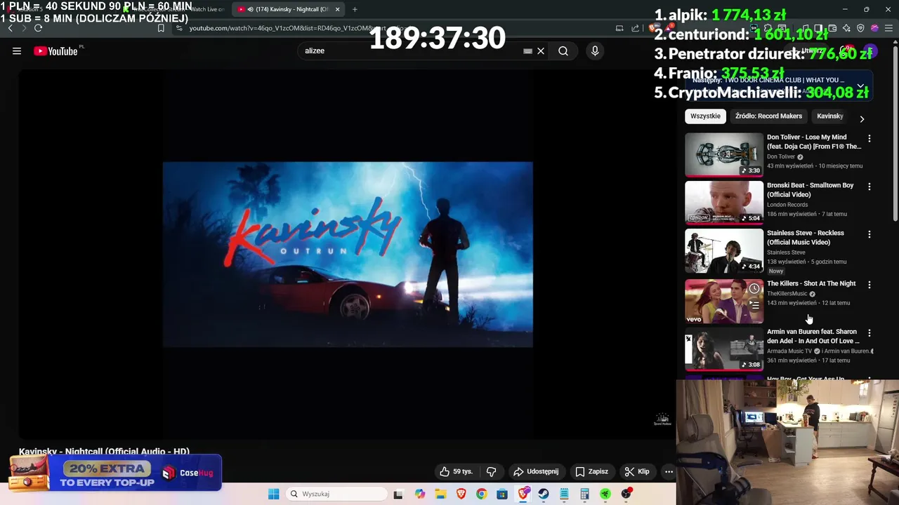Open Armada Music TV channel name

(789, 351)
